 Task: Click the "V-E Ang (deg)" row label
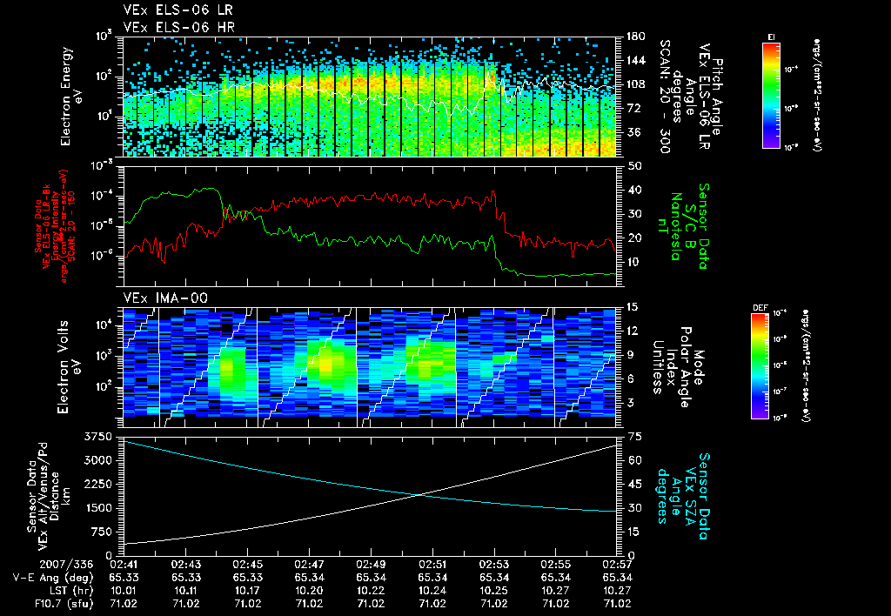(53, 578)
